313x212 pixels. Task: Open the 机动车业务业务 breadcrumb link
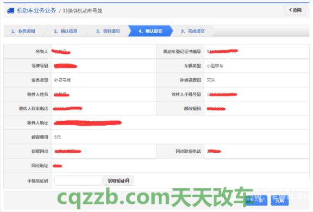36,10
